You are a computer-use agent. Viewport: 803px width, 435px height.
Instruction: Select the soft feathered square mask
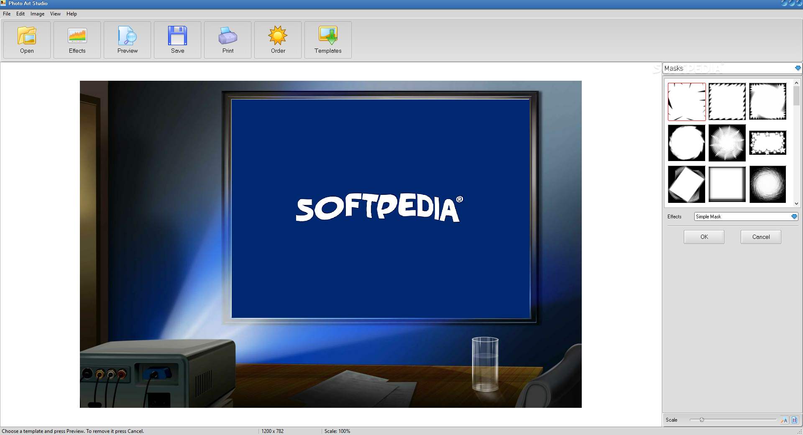click(767, 102)
